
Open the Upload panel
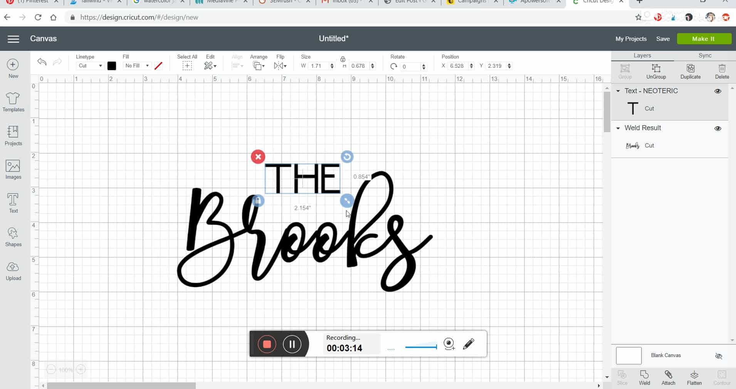click(x=13, y=271)
